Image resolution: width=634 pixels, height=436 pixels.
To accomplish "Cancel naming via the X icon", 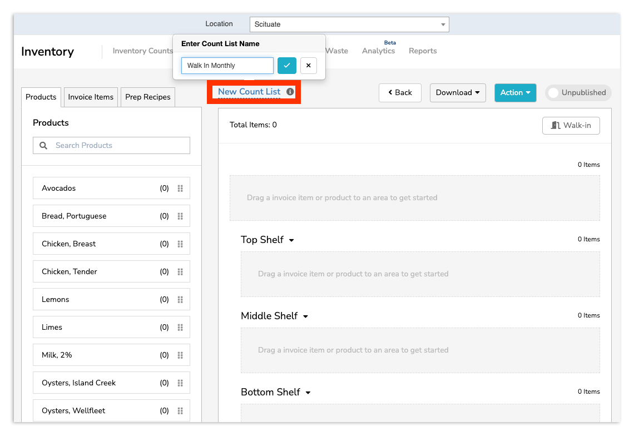I will pos(309,66).
